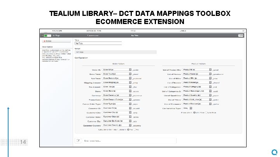The width and height of the screenshot is (280, 157).
Task: Click the Delete button
Action: pos(56,41)
